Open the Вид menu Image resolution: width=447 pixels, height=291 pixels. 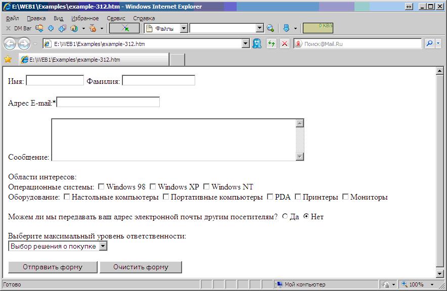(58, 18)
